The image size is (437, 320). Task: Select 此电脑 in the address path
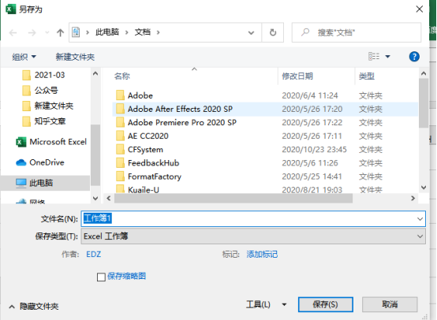pos(107,32)
